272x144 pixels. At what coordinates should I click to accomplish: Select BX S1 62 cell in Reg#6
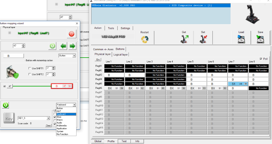135,88
